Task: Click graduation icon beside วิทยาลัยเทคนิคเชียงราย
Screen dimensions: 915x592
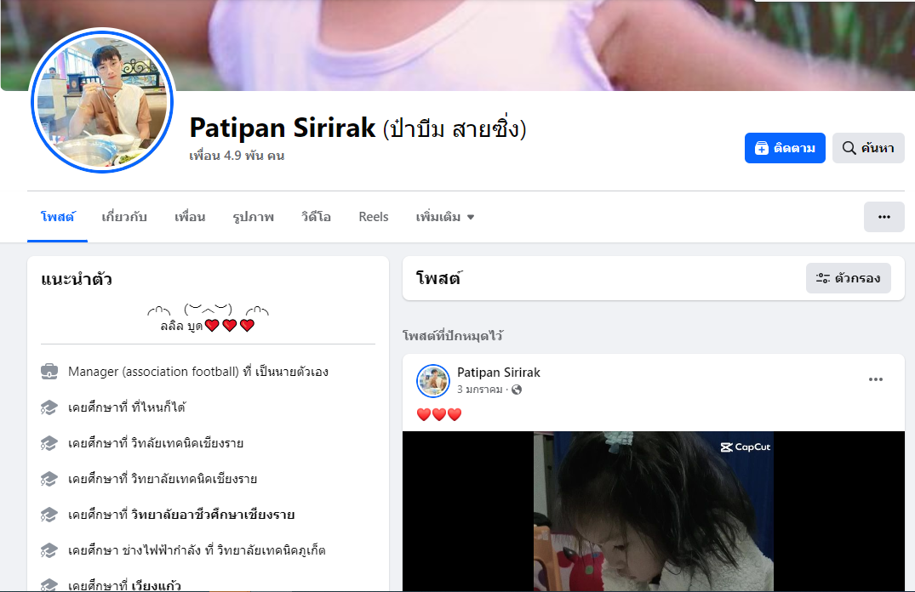Action: (x=49, y=480)
